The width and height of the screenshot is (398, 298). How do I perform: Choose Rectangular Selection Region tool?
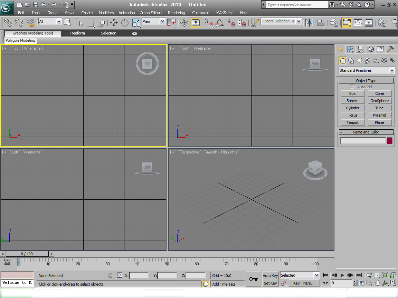click(x=89, y=22)
